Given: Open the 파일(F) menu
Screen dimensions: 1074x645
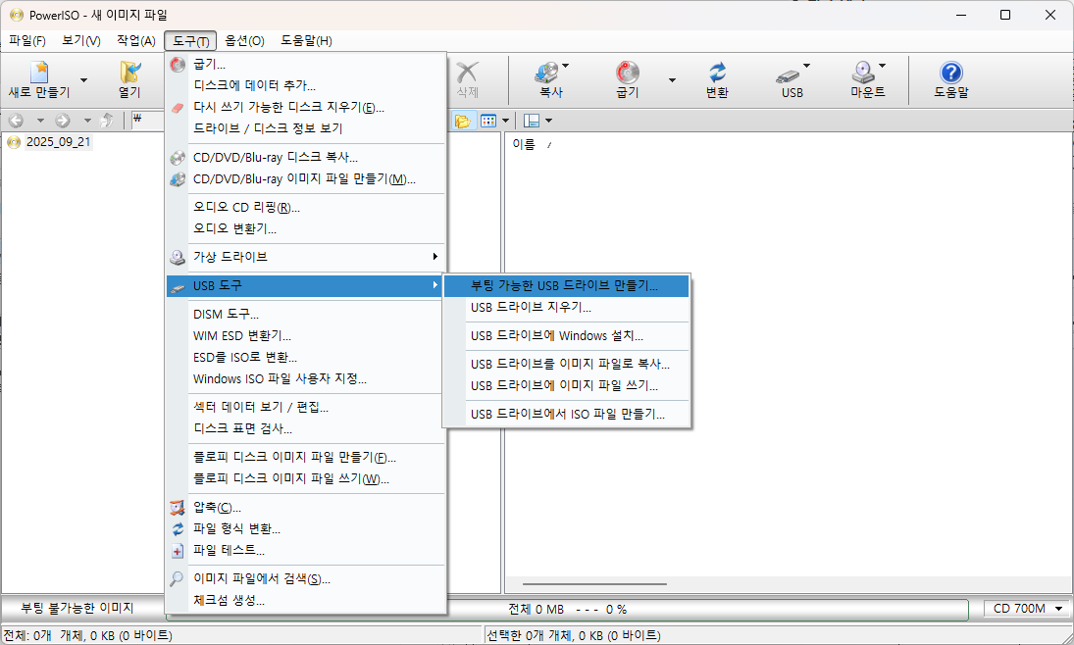Looking at the screenshot, I should click(26, 41).
